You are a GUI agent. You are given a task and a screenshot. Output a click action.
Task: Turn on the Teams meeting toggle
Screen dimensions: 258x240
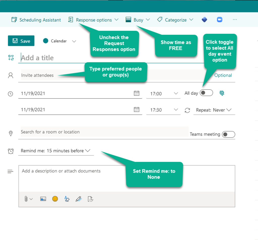(x=228, y=134)
